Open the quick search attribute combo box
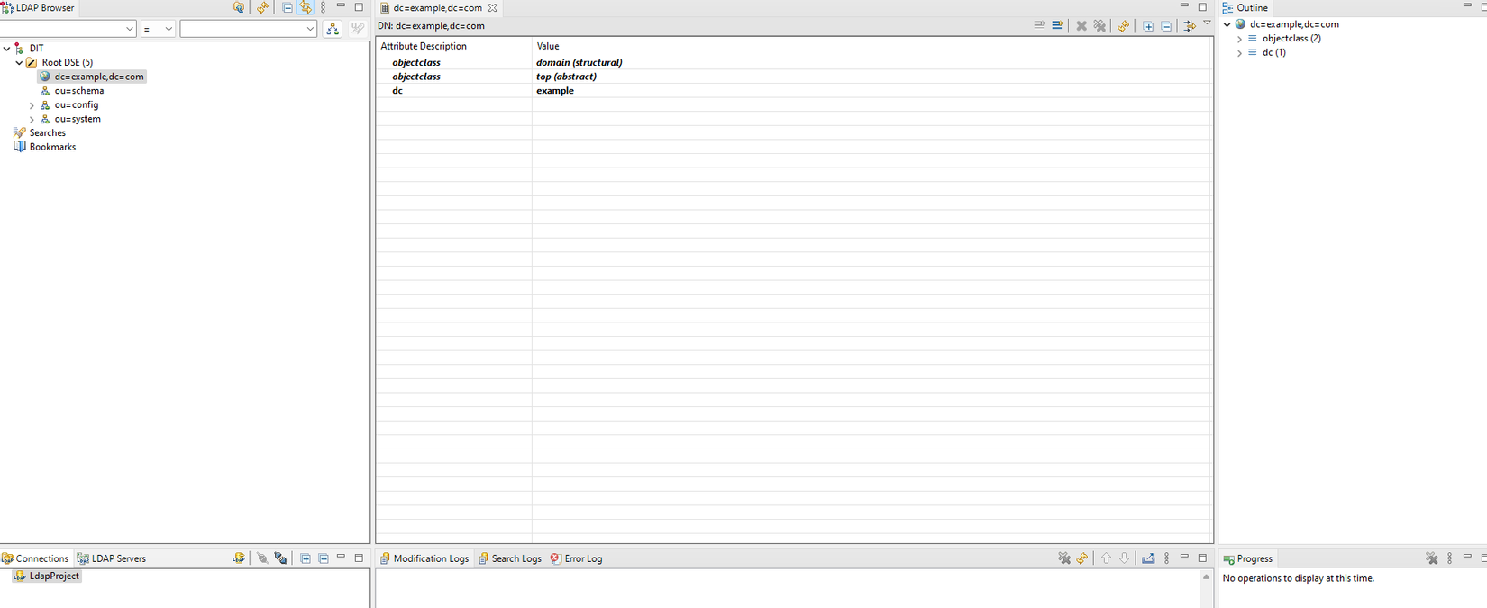The image size is (1487, 608). 68,29
